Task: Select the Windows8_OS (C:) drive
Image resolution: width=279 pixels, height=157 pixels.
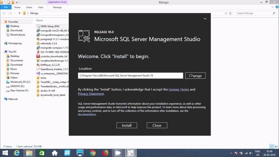Action: (20, 82)
